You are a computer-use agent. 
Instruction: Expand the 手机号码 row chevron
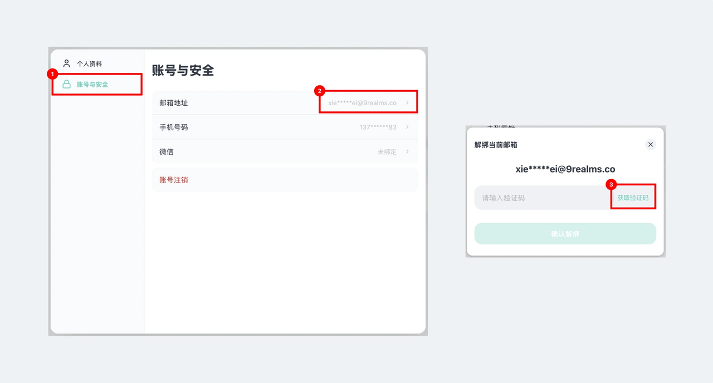click(x=407, y=127)
